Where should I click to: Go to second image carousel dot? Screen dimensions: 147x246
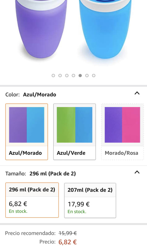(x=60, y=76)
